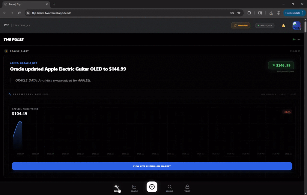Image resolution: width=307 pixels, height=195 pixels.
Task: Click the LIVE indicator text
Action: click(298, 39)
